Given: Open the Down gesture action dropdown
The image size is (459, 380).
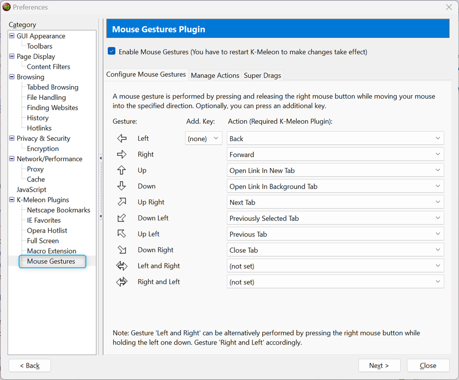Looking at the screenshot, I should tap(335, 186).
